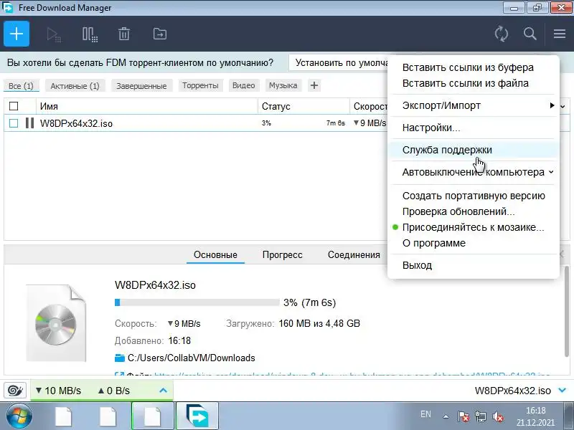Click the blue plus add download button
The height and width of the screenshot is (430, 574).
point(17,34)
